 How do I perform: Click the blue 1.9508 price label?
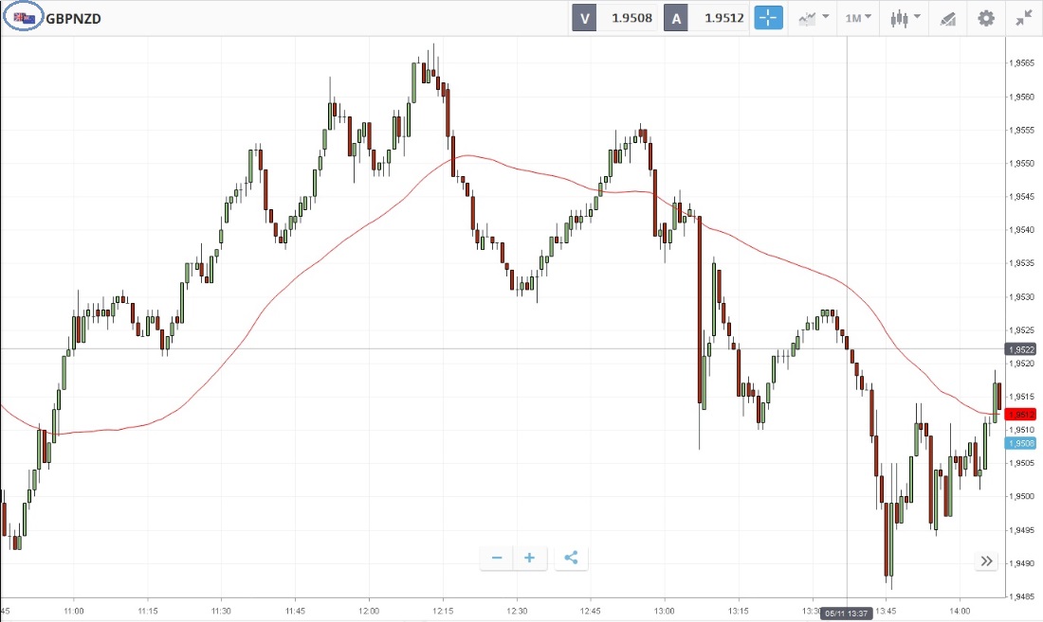click(1021, 443)
